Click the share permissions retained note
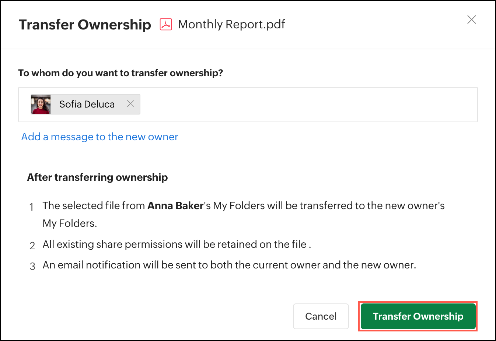 pos(177,245)
